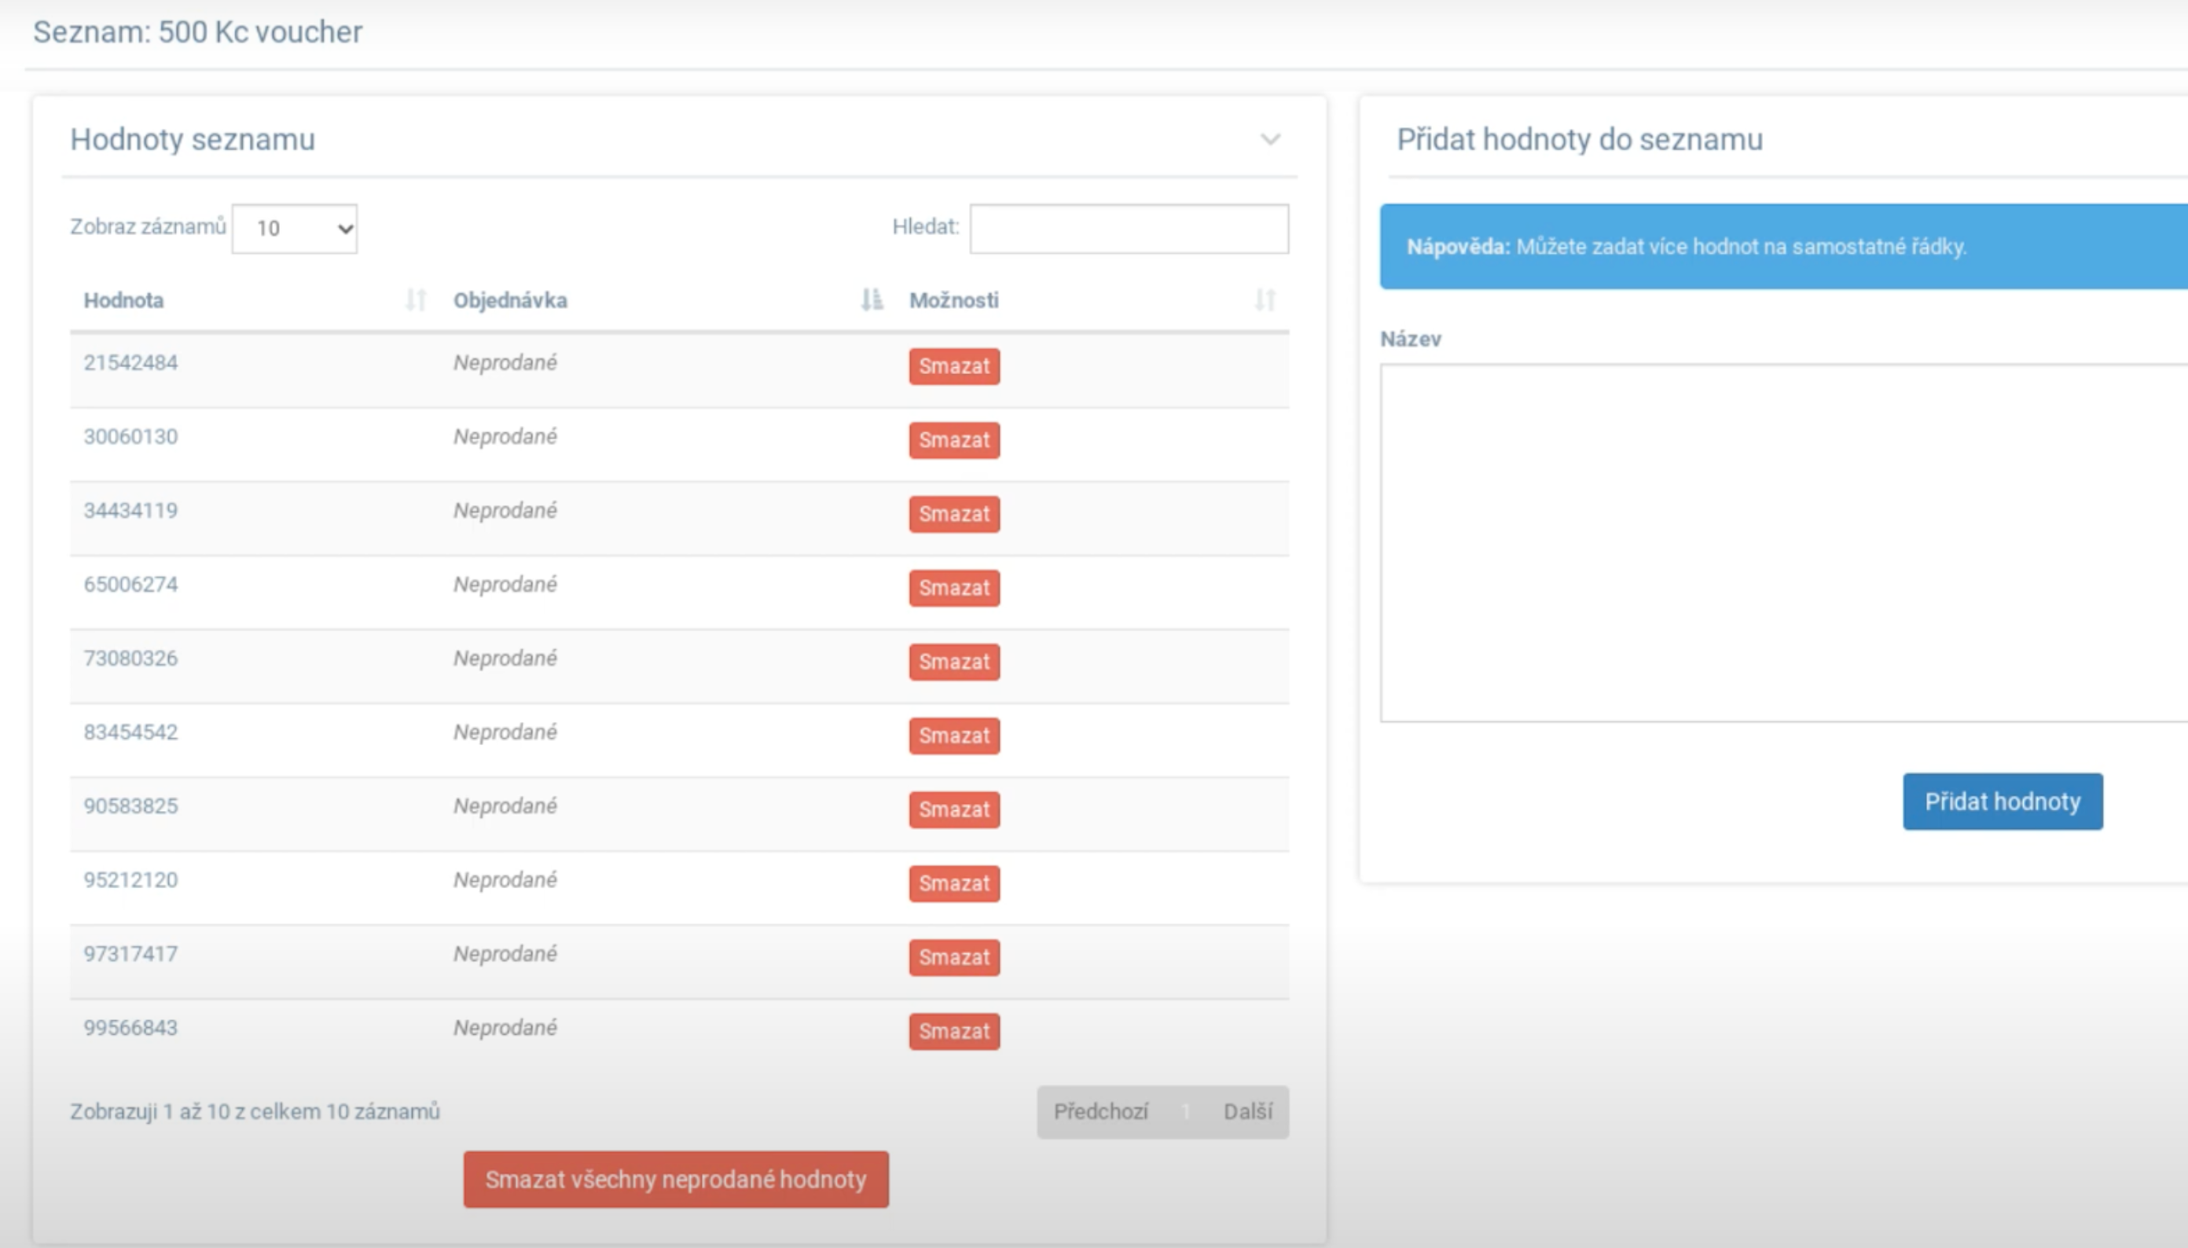Screen dimensions: 2188x1248
Task: Delete entry 95212120 using Smazat
Action: click(x=954, y=883)
